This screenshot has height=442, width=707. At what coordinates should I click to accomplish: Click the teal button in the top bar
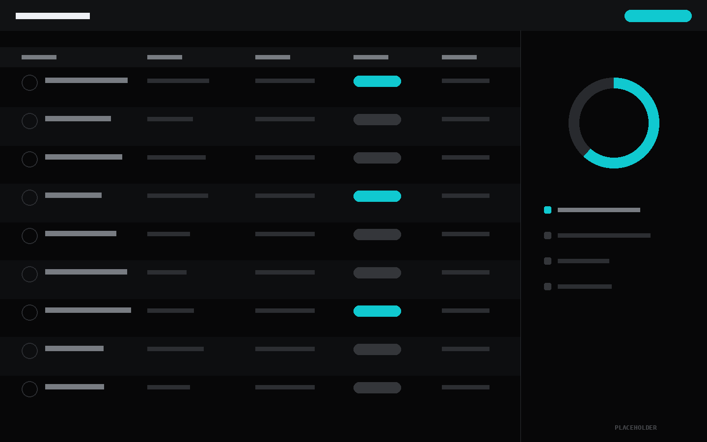(x=658, y=16)
